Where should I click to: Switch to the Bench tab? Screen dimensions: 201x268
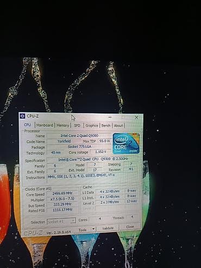click(106, 126)
